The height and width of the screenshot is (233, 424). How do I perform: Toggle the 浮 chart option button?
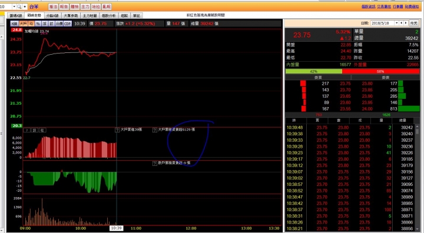pos(45,24)
